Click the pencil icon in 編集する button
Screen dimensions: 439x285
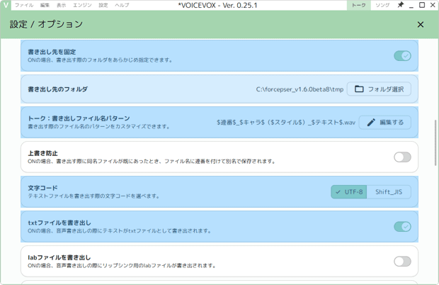pos(371,122)
